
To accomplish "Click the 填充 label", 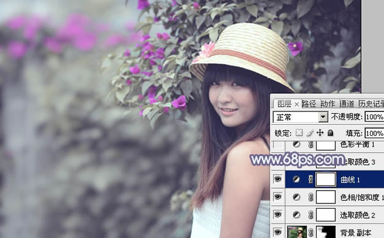I will point(354,133).
